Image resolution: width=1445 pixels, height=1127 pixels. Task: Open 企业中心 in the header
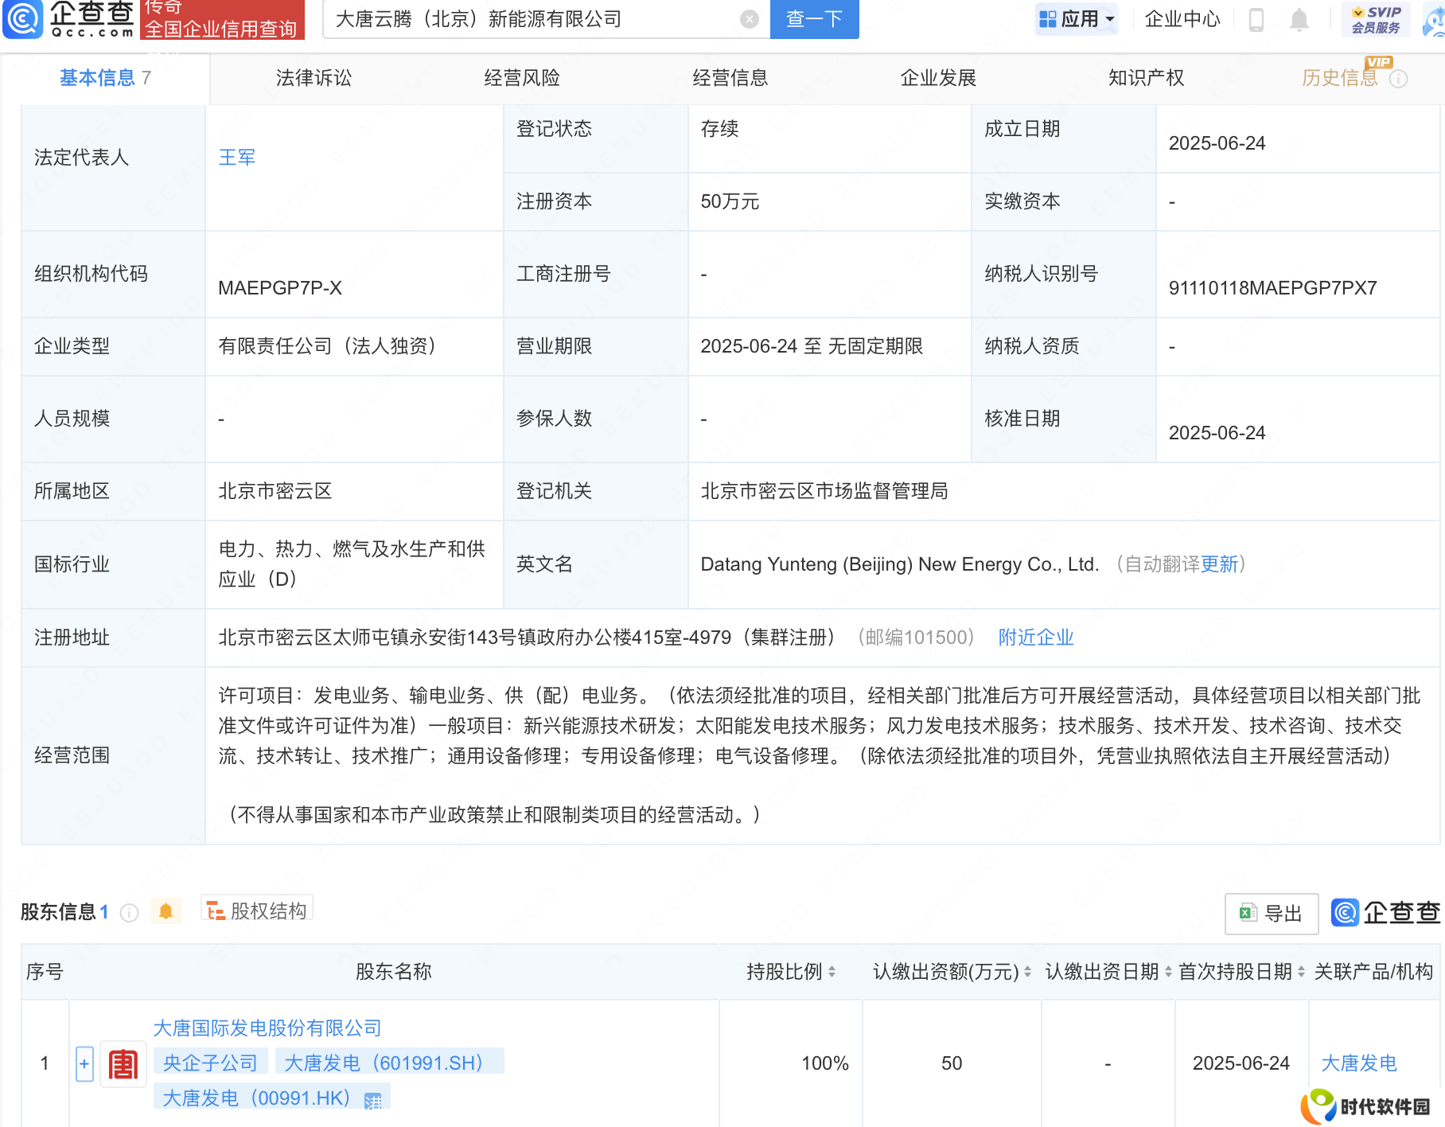[x=1182, y=19]
